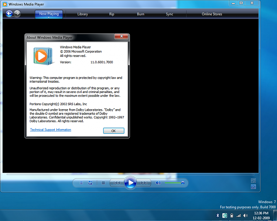The width and height of the screenshot is (277, 221).
Task: Open the Online Stores tab
Action: [212, 14]
